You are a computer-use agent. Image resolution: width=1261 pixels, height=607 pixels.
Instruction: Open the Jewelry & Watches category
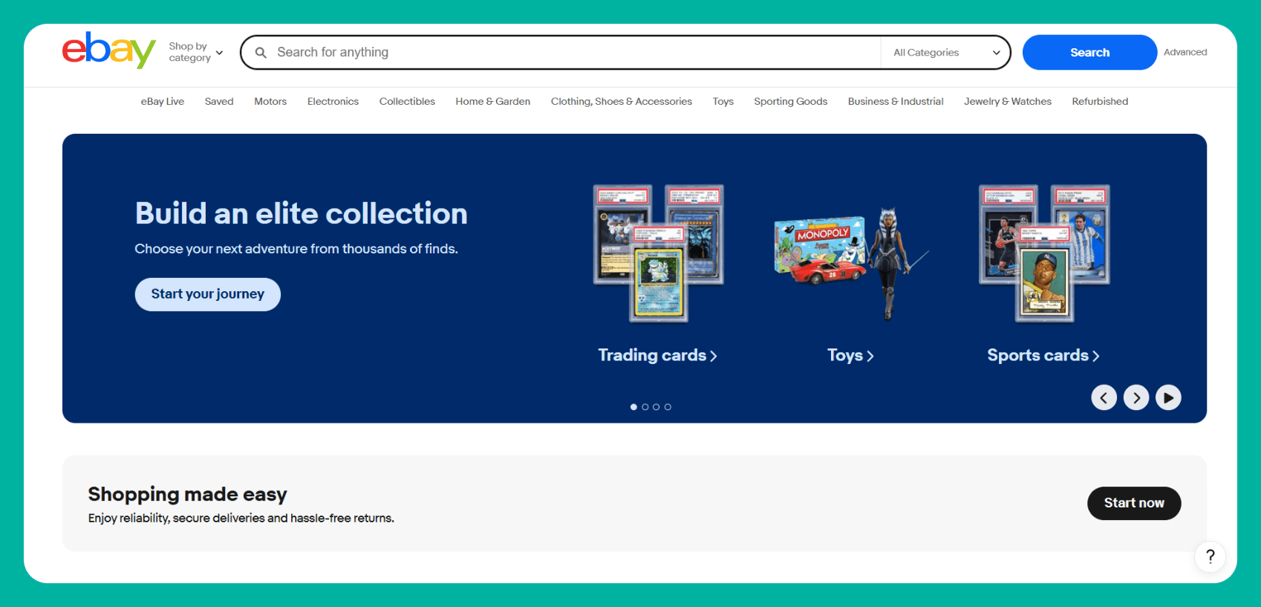pyautogui.click(x=1008, y=102)
